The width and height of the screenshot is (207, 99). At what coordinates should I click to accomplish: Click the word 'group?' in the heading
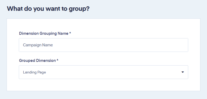(x=79, y=9)
